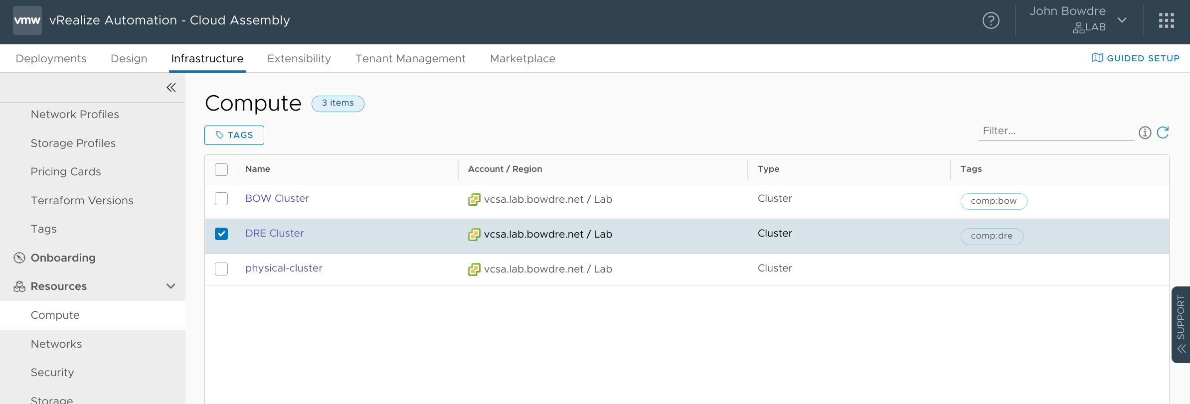This screenshot has width=1190, height=404.
Task: Sort by the Name column header
Action: pos(258,169)
